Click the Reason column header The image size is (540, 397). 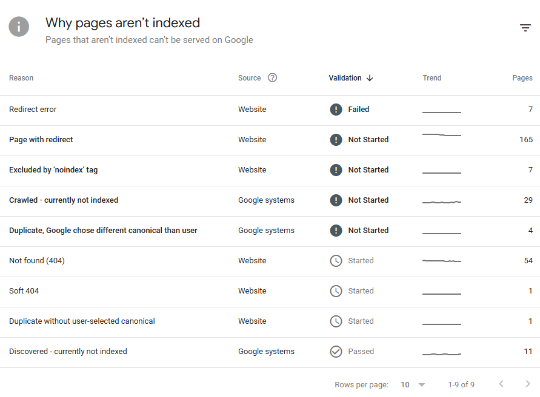(x=21, y=78)
